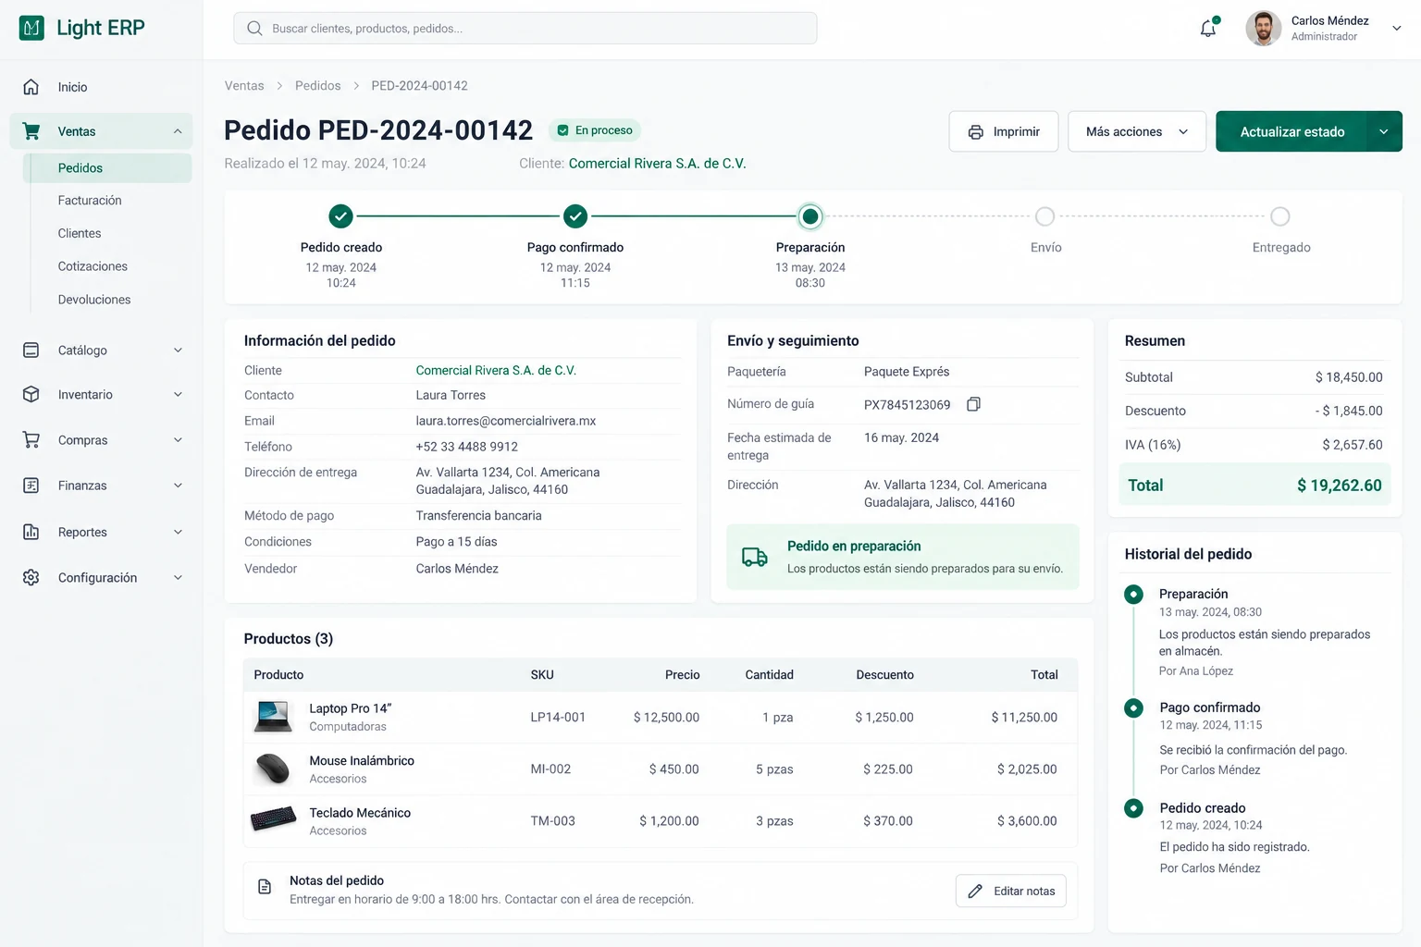Screen dimensions: 1421x947
Task: Click the Pedidos breadcrumb link
Action: click(x=318, y=86)
